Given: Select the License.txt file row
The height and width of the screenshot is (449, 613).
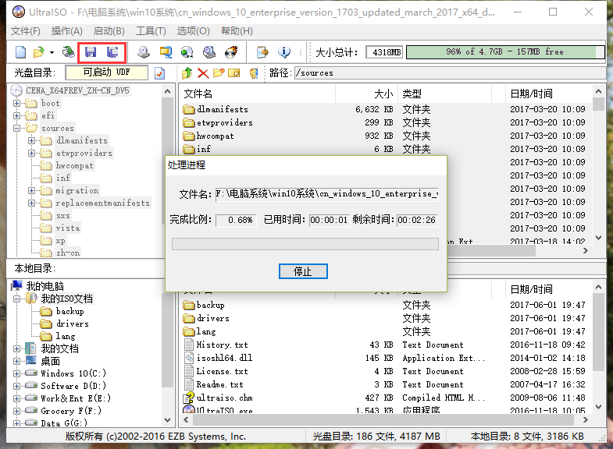Looking at the screenshot, I should coord(385,371).
